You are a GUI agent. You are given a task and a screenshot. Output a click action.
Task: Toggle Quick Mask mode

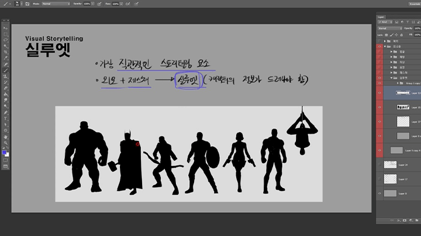click(x=5, y=160)
